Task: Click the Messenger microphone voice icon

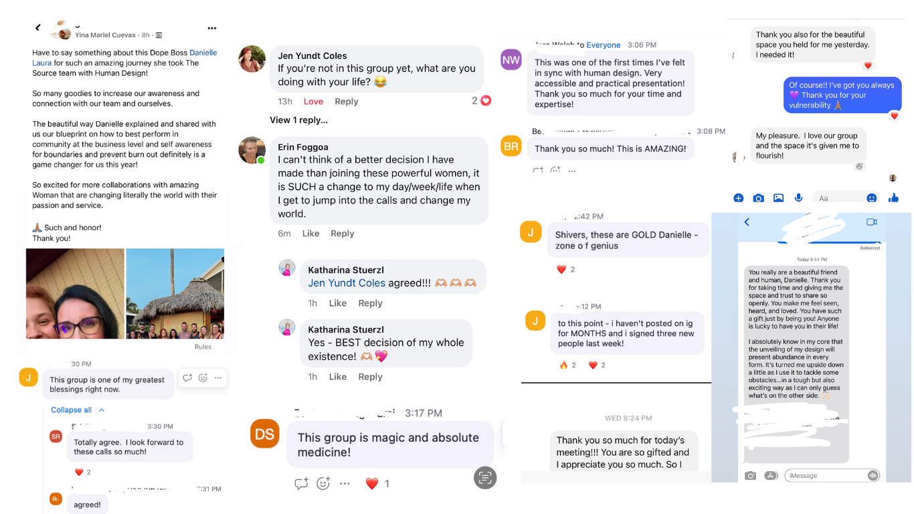Action: pos(798,198)
